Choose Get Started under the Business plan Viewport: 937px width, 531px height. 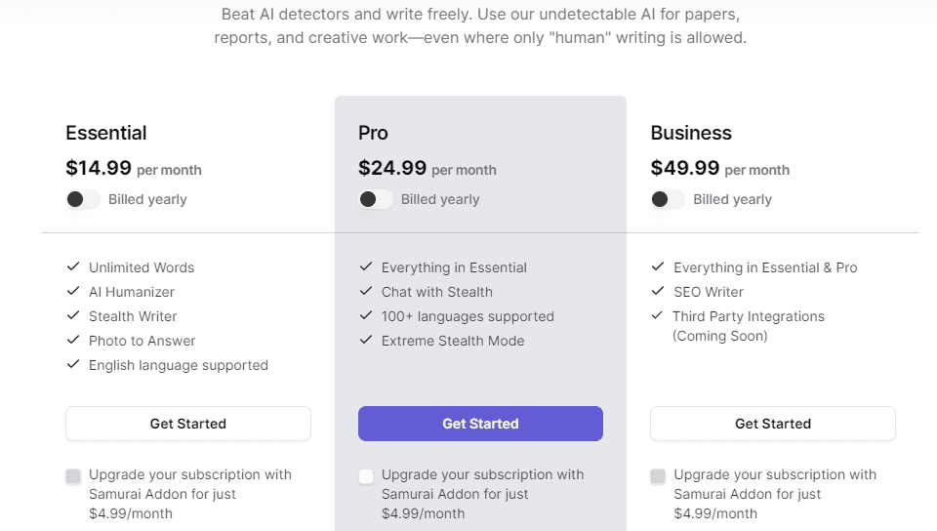coord(772,424)
